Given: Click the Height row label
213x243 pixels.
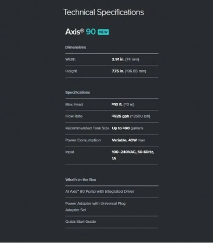Looking at the screenshot, I should [x=71, y=71].
